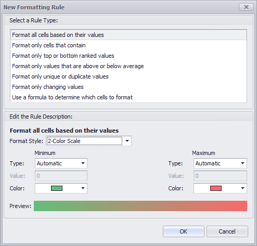Choose 'Format only changing values' rule
The height and width of the screenshot is (246, 257).
click(128, 87)
